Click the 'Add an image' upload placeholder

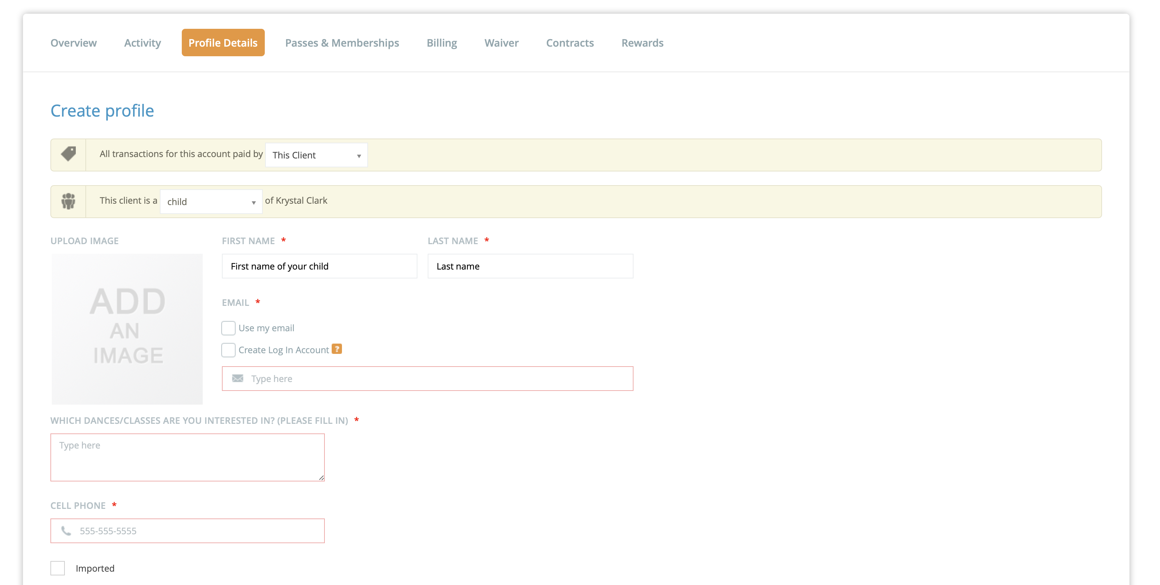(x=127, y=329)
